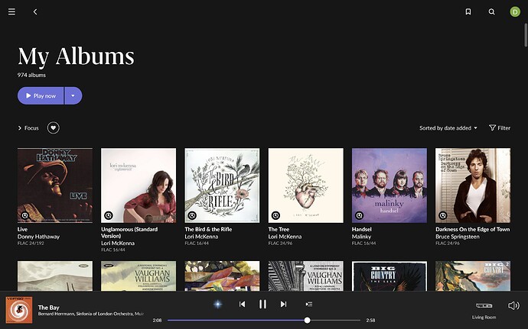Click '974 albums' count text
Viewport: 528px width, 329px height.
tap(31, 75)
